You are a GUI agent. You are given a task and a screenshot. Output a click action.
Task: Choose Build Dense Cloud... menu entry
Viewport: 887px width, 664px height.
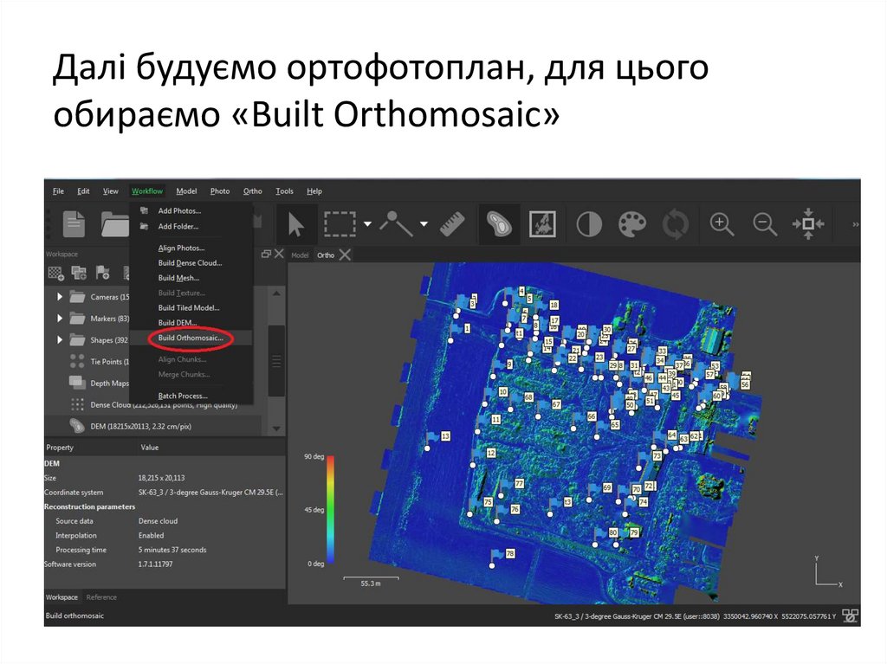[190, 263]
